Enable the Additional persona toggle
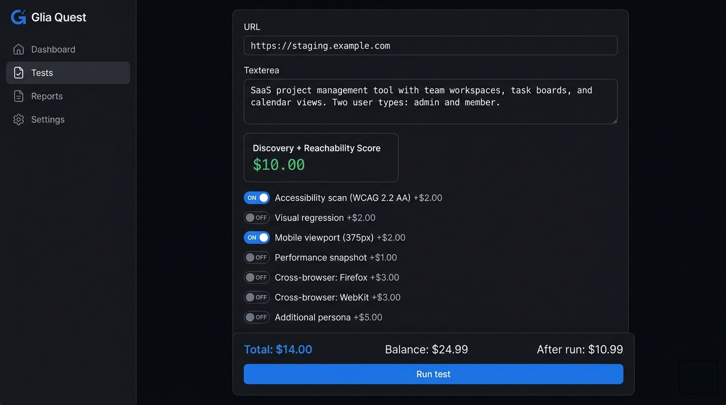 [257, 317]
